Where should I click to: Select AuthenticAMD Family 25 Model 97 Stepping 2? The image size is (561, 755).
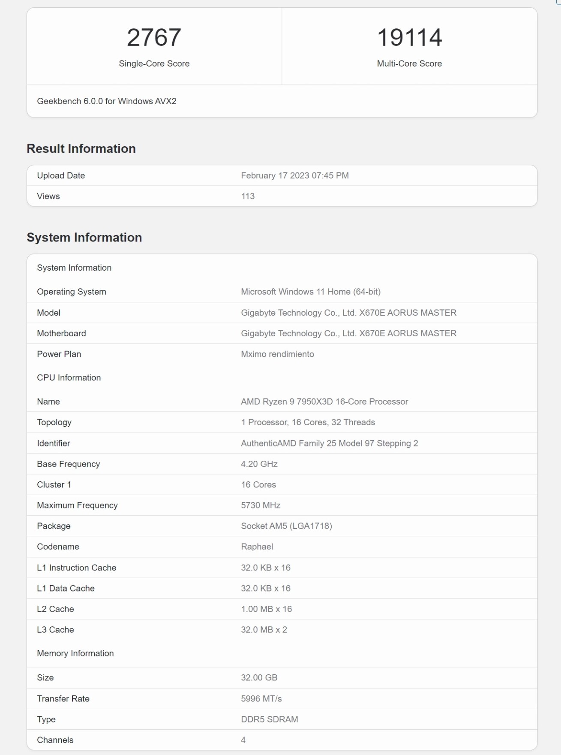tap(329, 443)
